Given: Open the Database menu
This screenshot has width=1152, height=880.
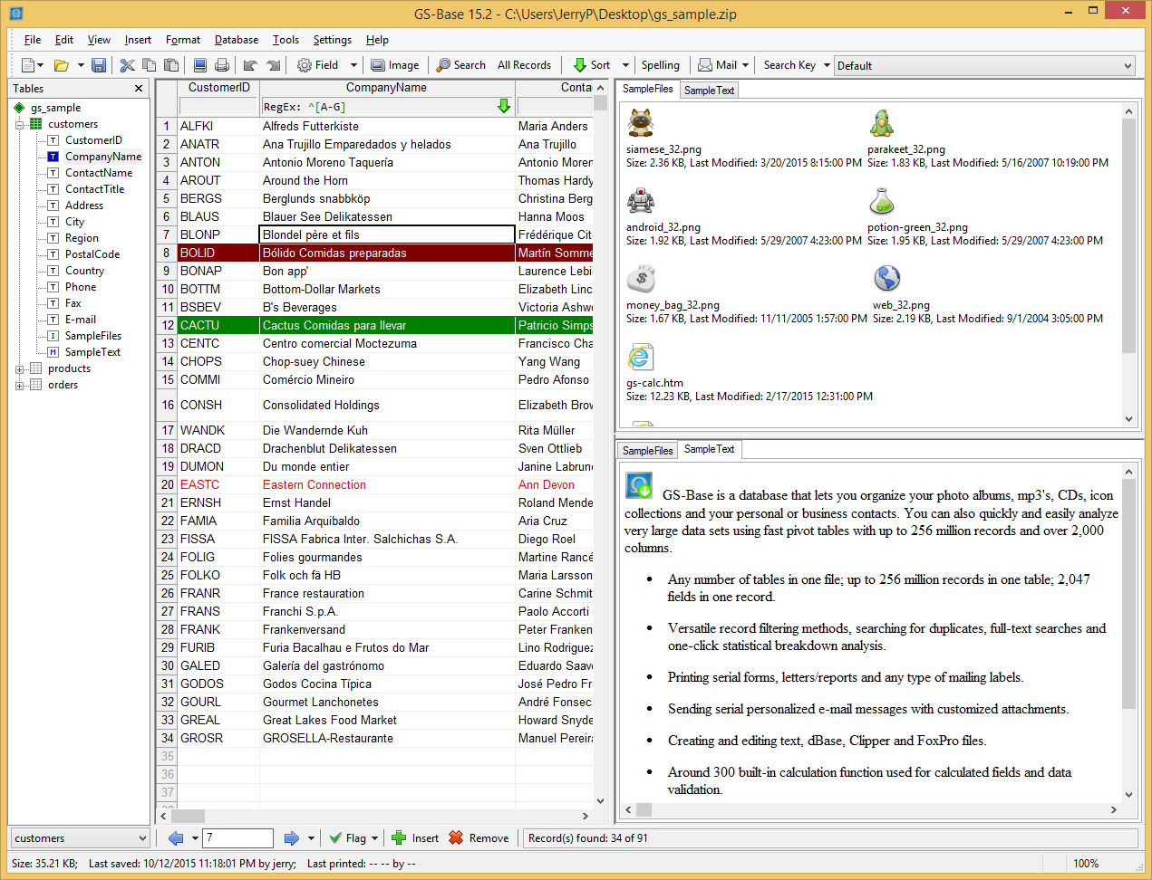Looking at the screenshot, I should (237, 40).
